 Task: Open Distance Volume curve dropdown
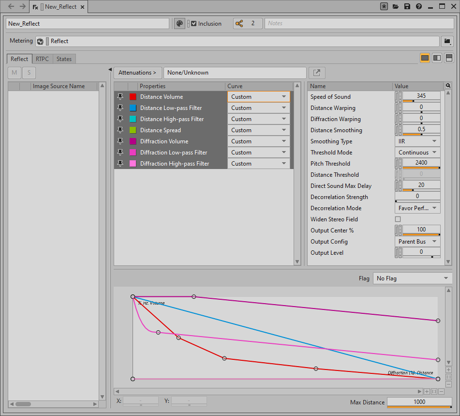258,97
